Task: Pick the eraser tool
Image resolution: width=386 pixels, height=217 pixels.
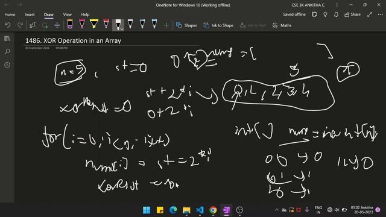Action: pos(70,24)
